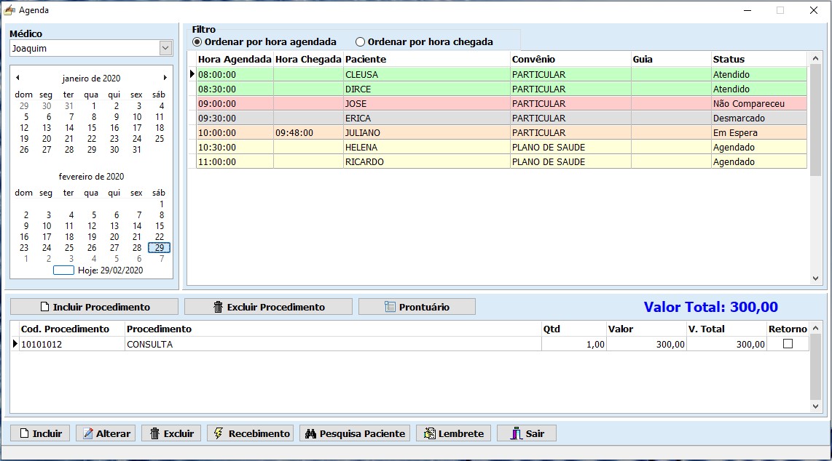Minimize the Agenda window

pos(747,10)
